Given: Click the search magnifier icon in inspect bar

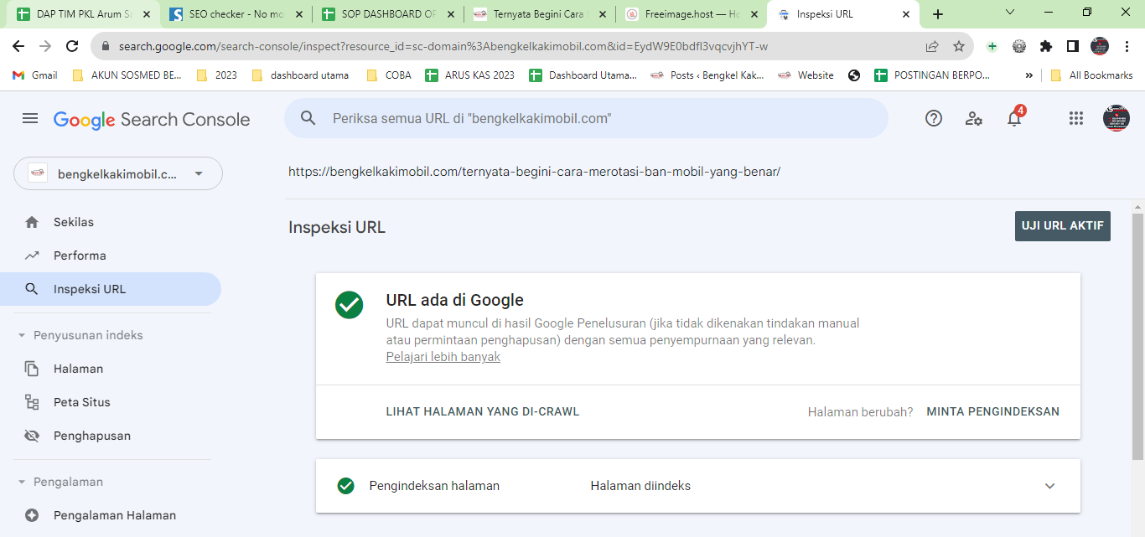Looking at the screenshot, I should (x=308, y=119).
